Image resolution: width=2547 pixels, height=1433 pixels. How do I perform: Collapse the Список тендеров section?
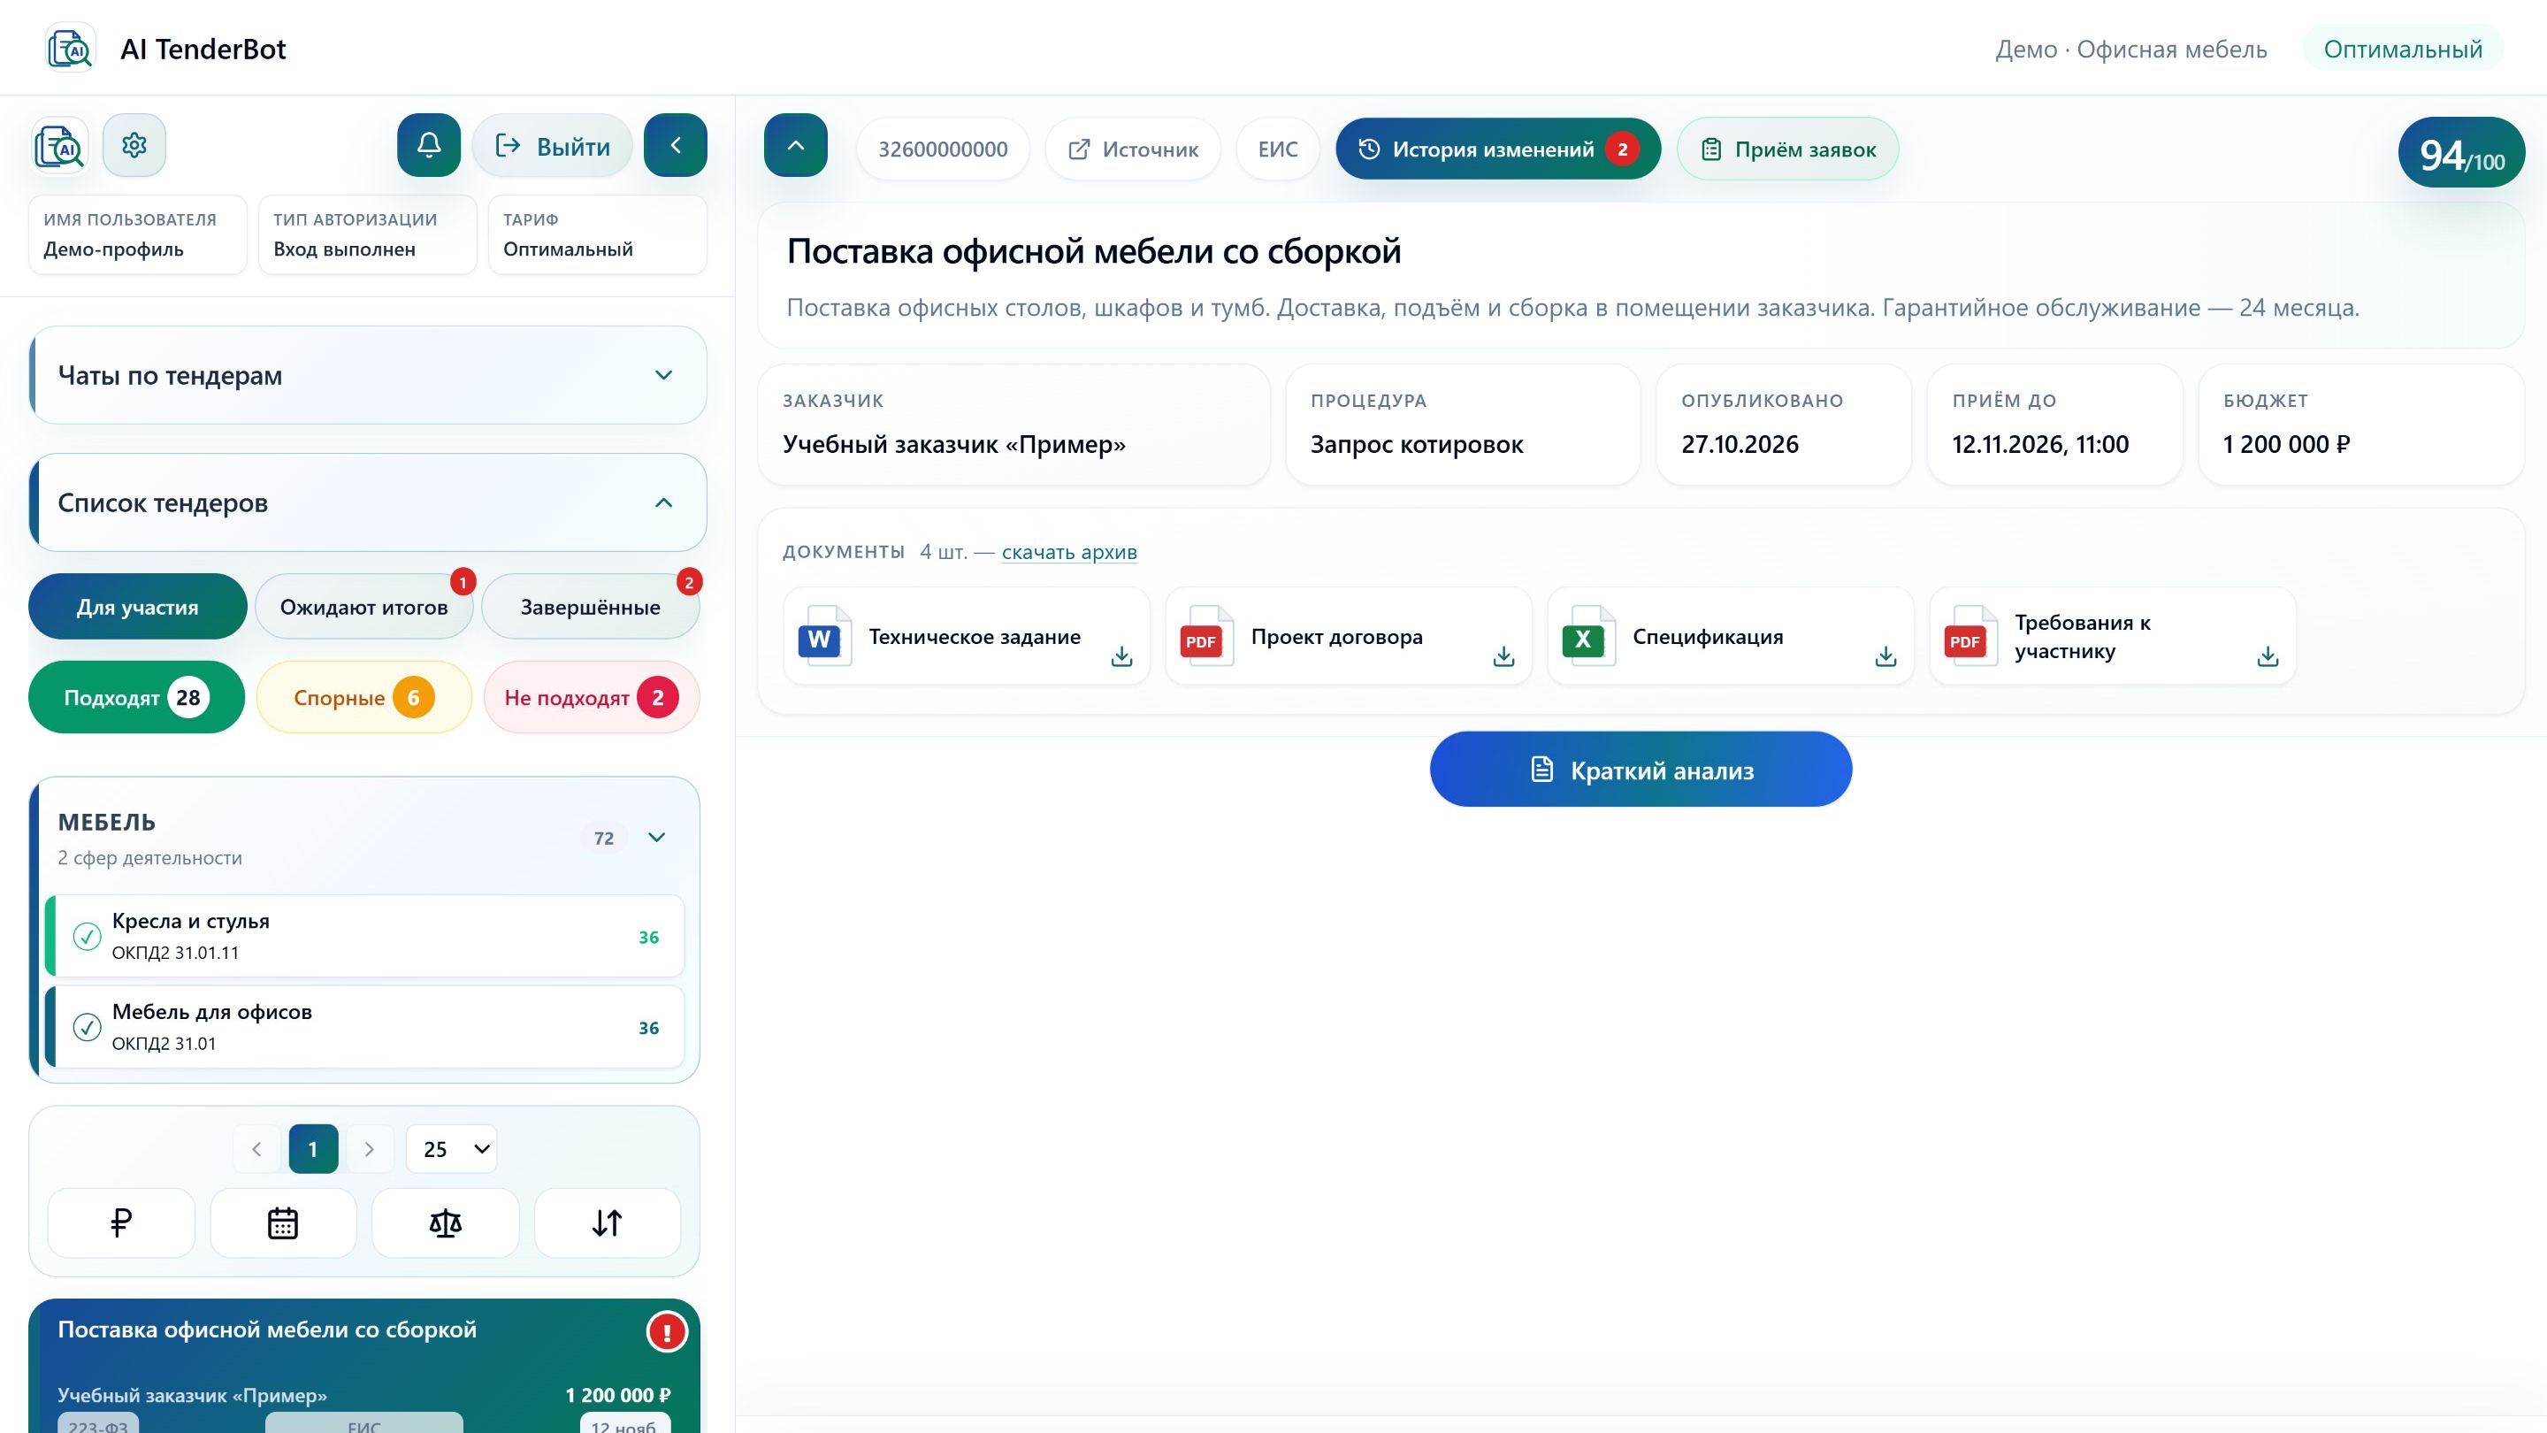(x=368, y=502)
